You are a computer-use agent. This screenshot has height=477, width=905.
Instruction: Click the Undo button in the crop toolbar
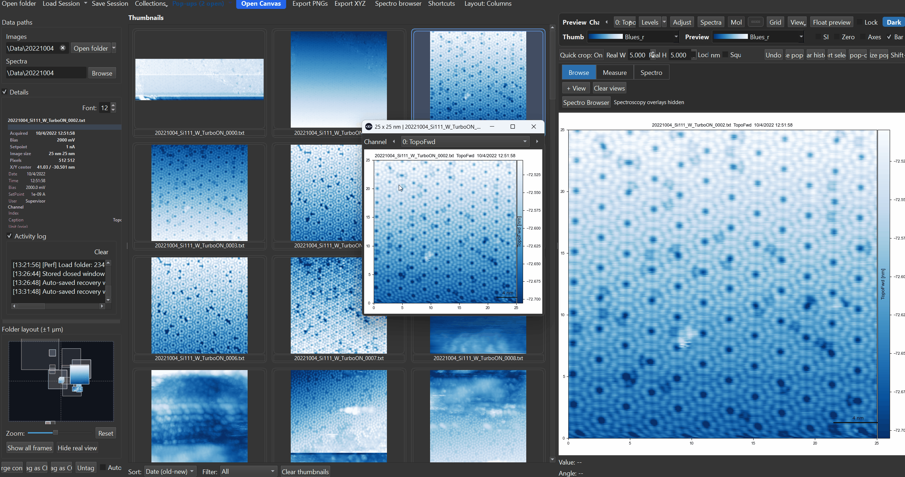pos(773,55)
